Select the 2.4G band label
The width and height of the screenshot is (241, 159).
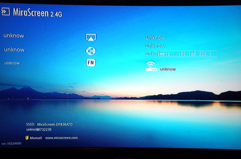click(x=56, y=14)
